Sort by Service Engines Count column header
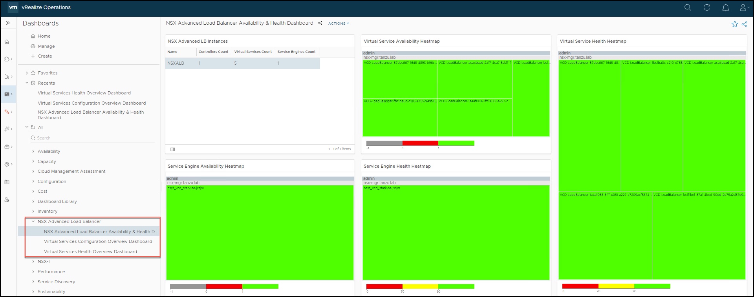 coord(297,52)
